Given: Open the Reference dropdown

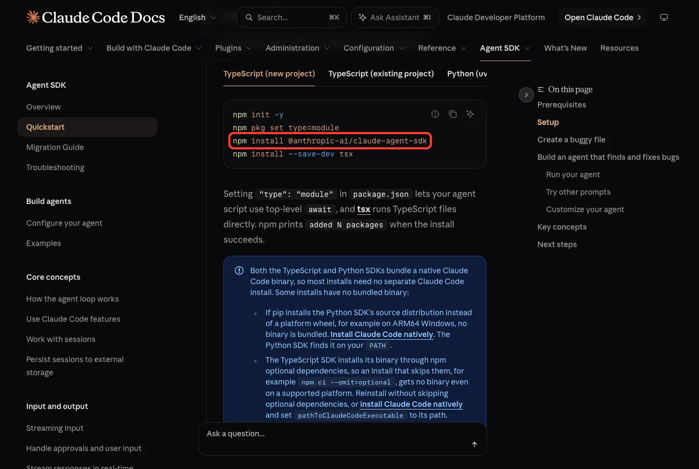Looking at the screenshot, I should pos(442,48).
